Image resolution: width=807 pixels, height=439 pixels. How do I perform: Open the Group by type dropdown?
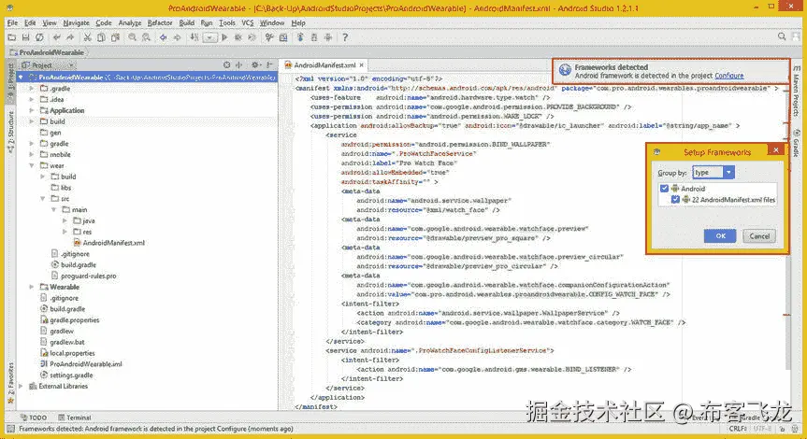pyautogui.click(x=713, y=173)
